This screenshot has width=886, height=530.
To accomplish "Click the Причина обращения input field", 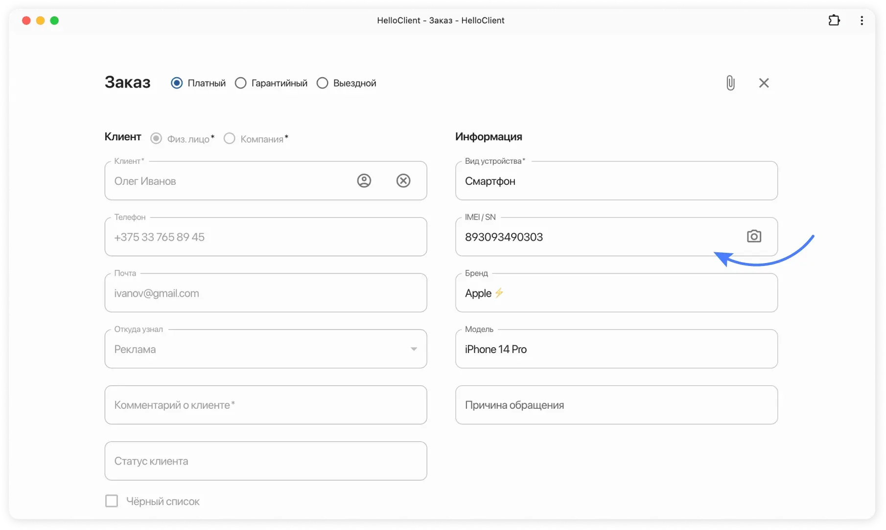I will (616, 405).
